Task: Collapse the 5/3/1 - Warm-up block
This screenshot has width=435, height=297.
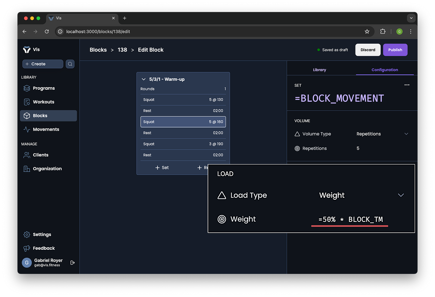Action: (x=144, y=79)
